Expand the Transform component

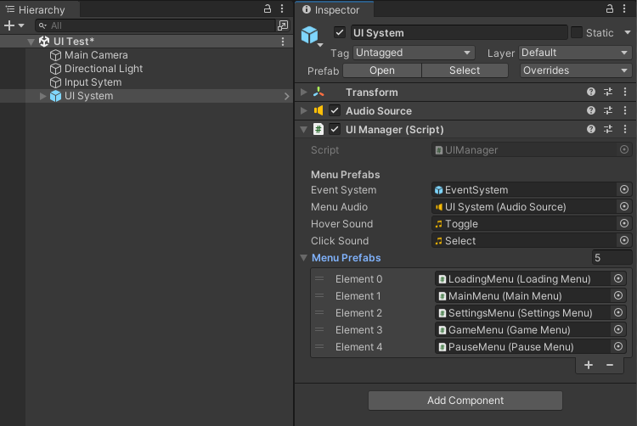coord(304,92)
